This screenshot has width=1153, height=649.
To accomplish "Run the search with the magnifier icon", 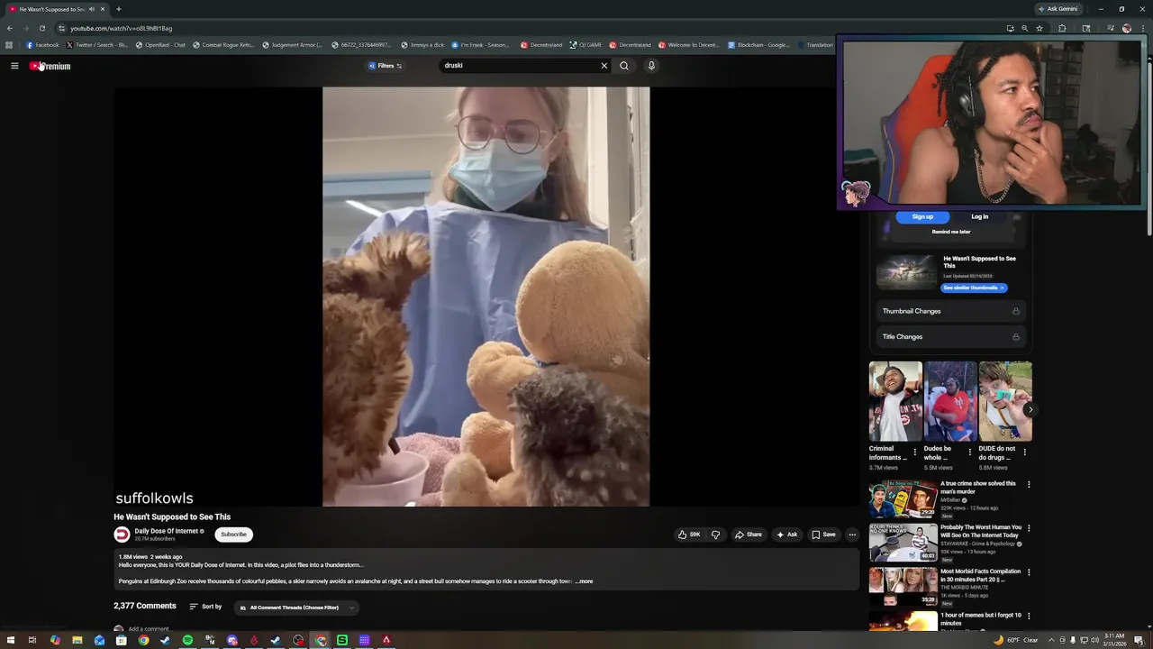I will [624, 66].
